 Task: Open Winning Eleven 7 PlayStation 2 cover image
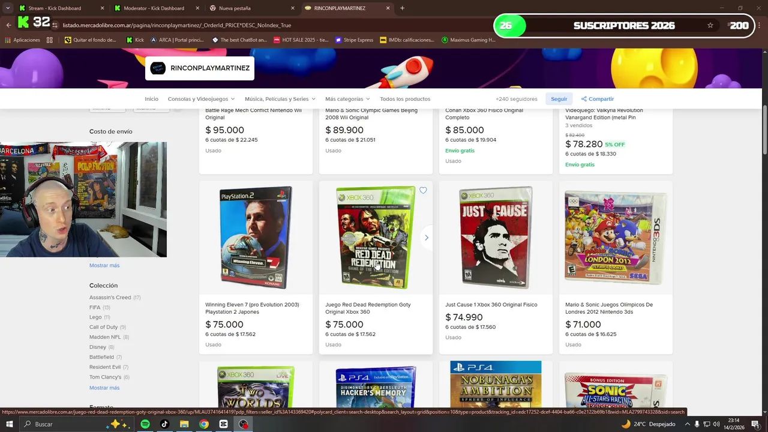[256, 238]
